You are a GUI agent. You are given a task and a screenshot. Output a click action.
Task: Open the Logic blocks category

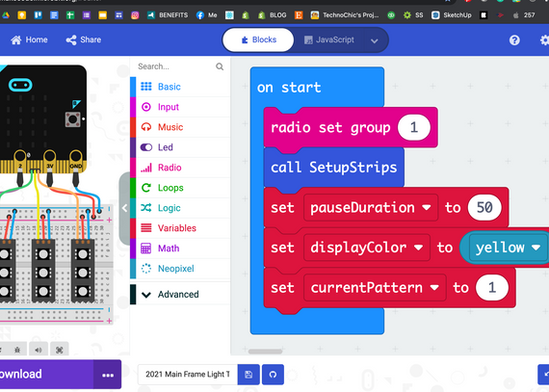pyautogui.click(x=180, y=208)
